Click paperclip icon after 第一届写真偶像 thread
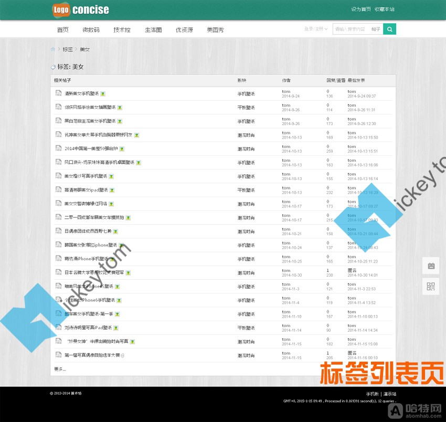 (x=123, y=355)
